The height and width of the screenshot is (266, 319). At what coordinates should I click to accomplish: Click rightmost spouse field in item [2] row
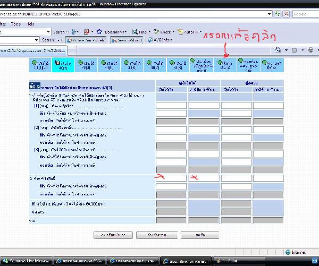pos(268,130)
